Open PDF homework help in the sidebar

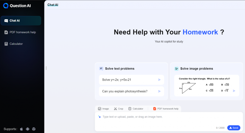(21, 32)
